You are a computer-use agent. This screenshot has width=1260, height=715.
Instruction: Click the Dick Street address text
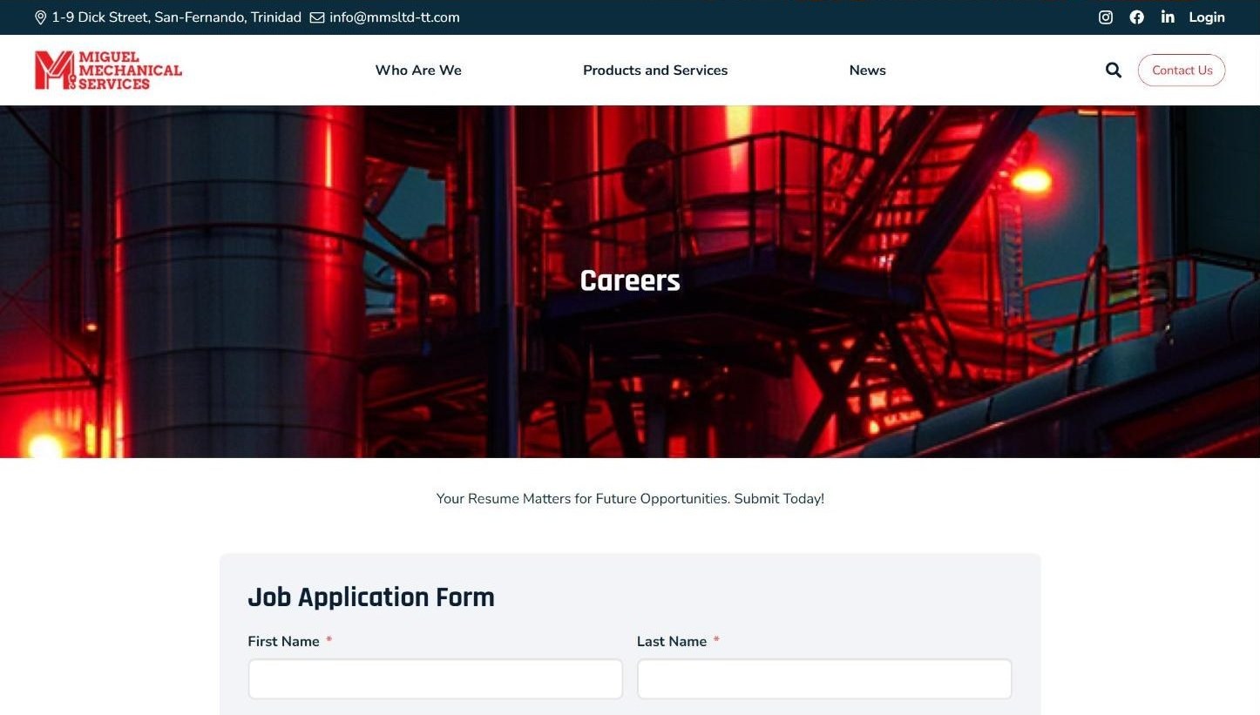177,17
